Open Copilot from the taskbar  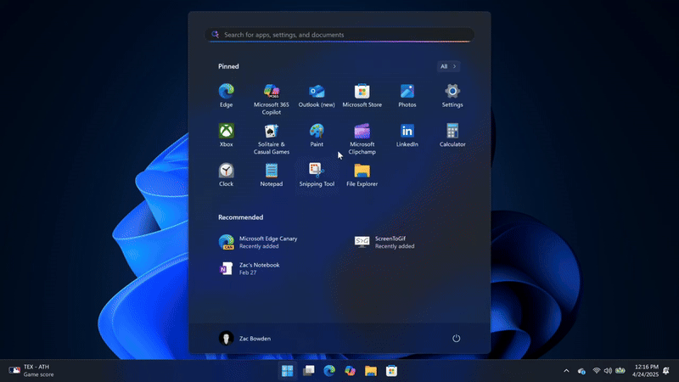[x=350, y=371]
